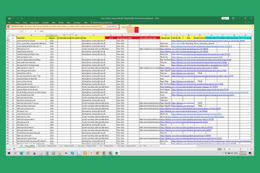Open the webcam-laptop-khong-hoat-dong hyperlink

(201, 60)
